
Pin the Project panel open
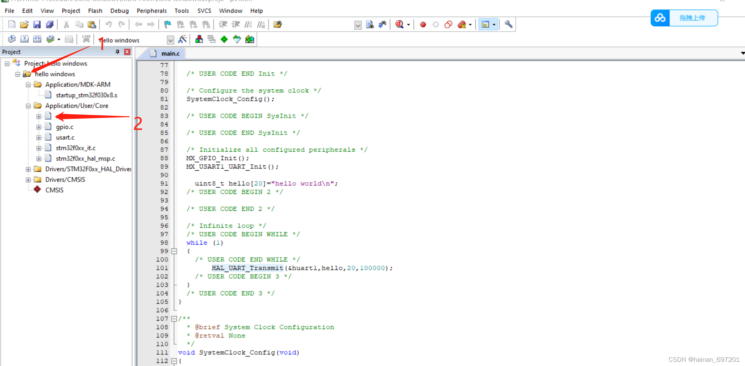click(117, 52)
